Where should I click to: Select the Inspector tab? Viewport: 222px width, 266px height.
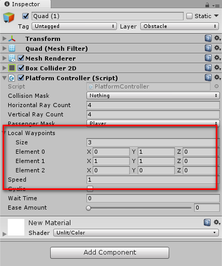[25, 4]
